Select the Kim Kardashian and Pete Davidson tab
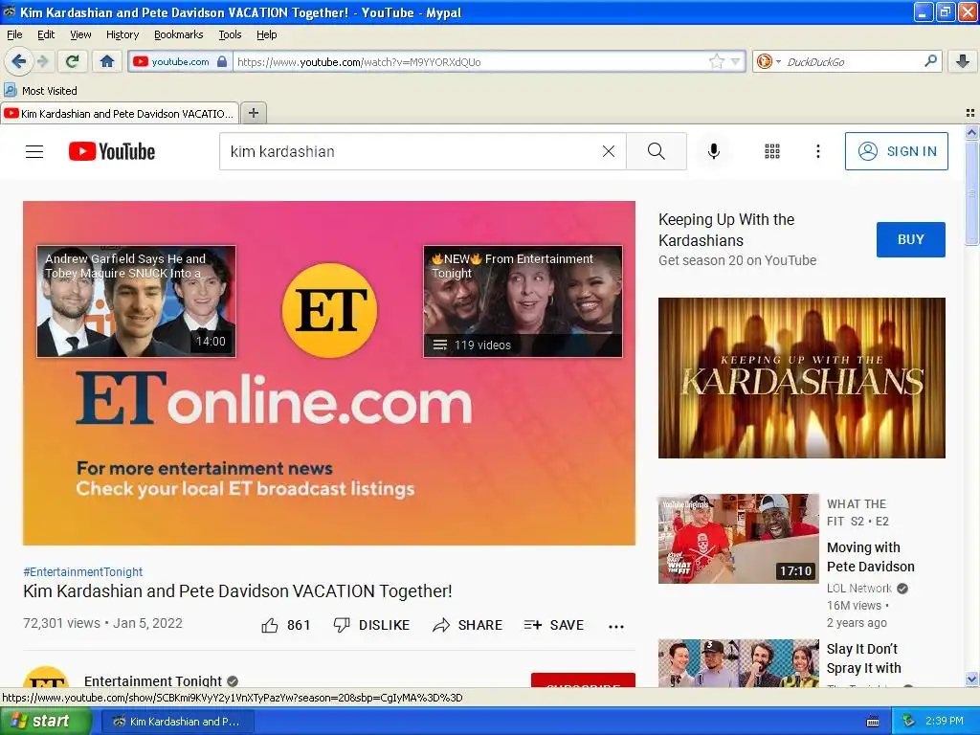Image resolution: width=980 pixels, height=735 pixels. 120,113
